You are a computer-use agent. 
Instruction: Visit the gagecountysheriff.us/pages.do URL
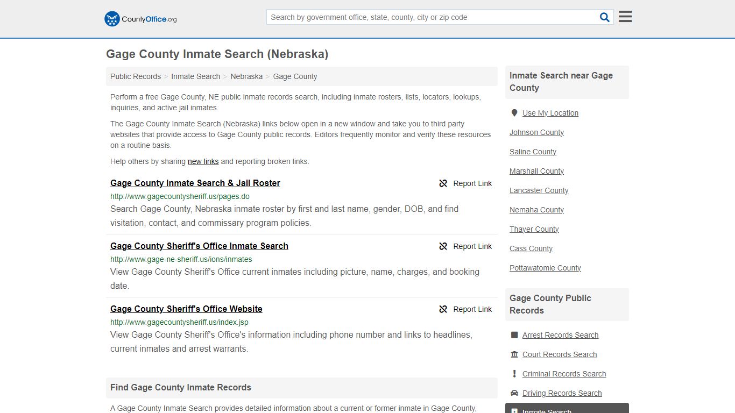(180, 196)
